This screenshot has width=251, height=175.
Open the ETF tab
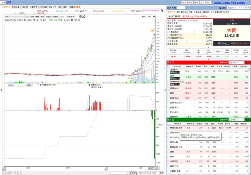228,12
